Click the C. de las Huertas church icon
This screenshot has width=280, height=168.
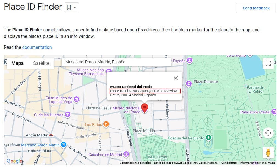click(x=68, y=114)
